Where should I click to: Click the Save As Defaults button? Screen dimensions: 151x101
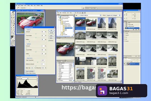[30, 71]
